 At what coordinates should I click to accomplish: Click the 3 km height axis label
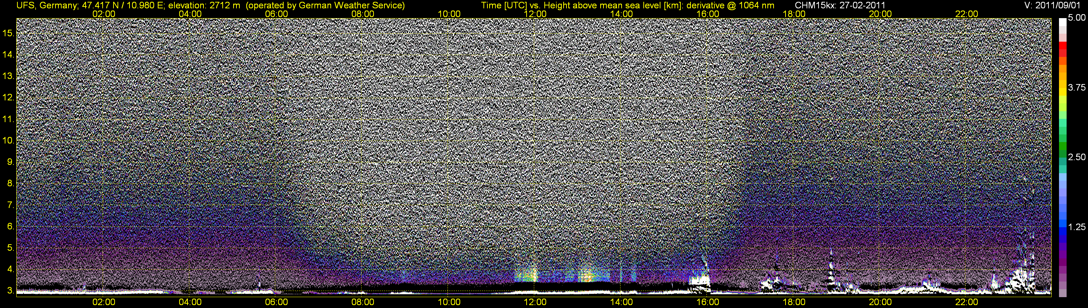tap(11, 290)
